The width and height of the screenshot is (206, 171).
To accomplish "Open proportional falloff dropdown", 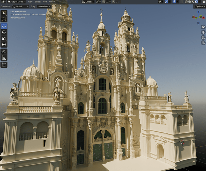I will point(118,2).
